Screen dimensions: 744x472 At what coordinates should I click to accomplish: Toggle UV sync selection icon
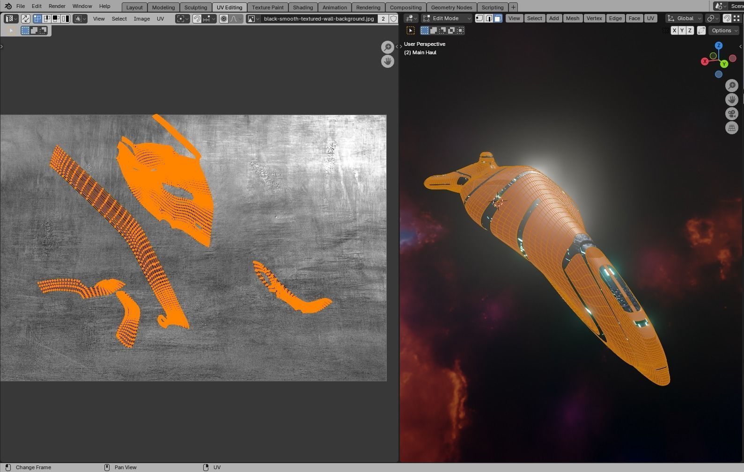coord(25,19)
